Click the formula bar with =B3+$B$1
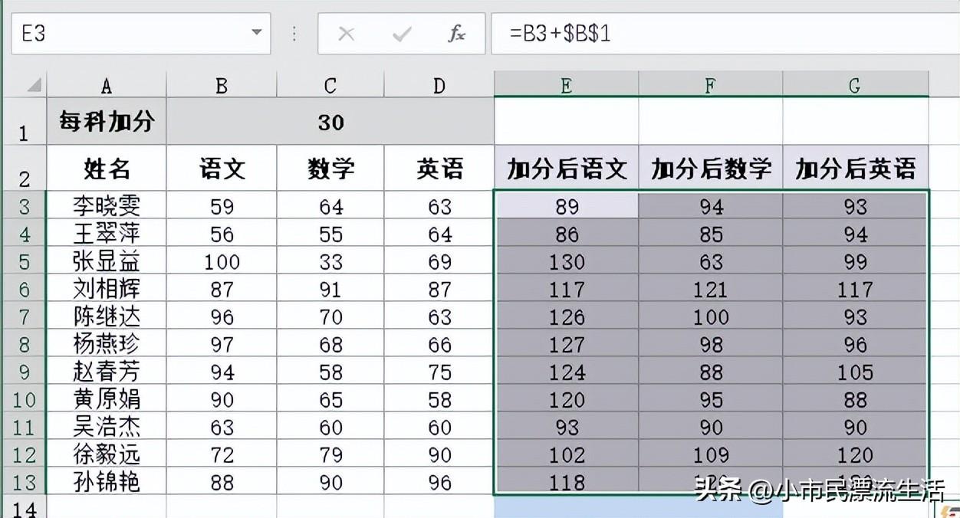Viewport: 960px width, 518px height. (x=725, y=34)
